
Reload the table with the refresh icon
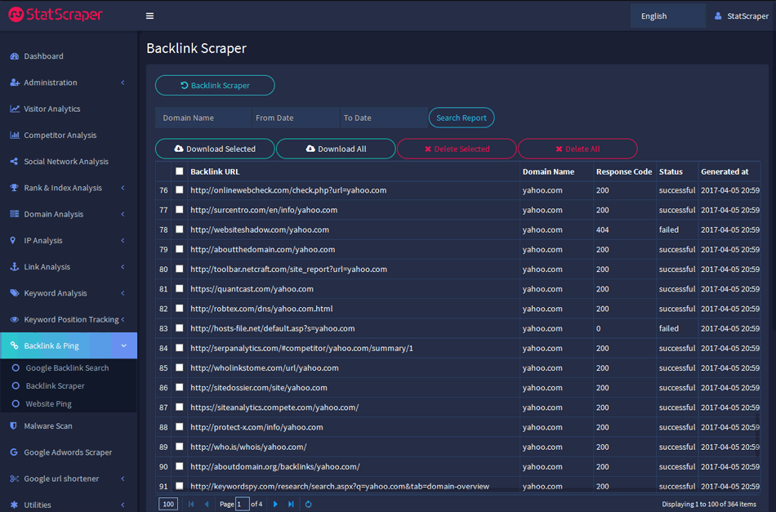click(308, 504)
